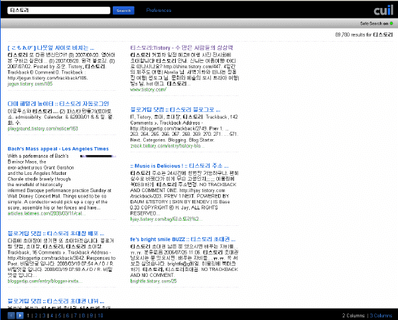
Task: Click the zrock.tistory.com/entry URL
Action: tap(167, 146)
